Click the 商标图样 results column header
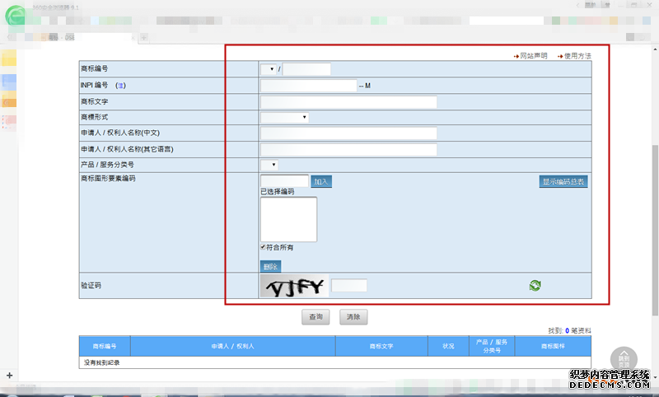The height and width of the screenshot is (397, 659). (553, 346)
